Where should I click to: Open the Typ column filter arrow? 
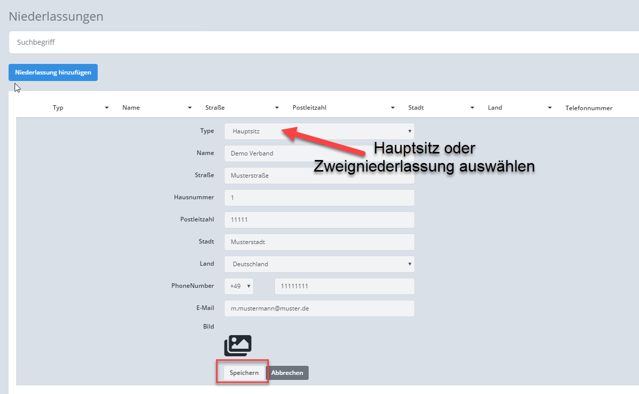pyautogui.click(x=107, y=108)
